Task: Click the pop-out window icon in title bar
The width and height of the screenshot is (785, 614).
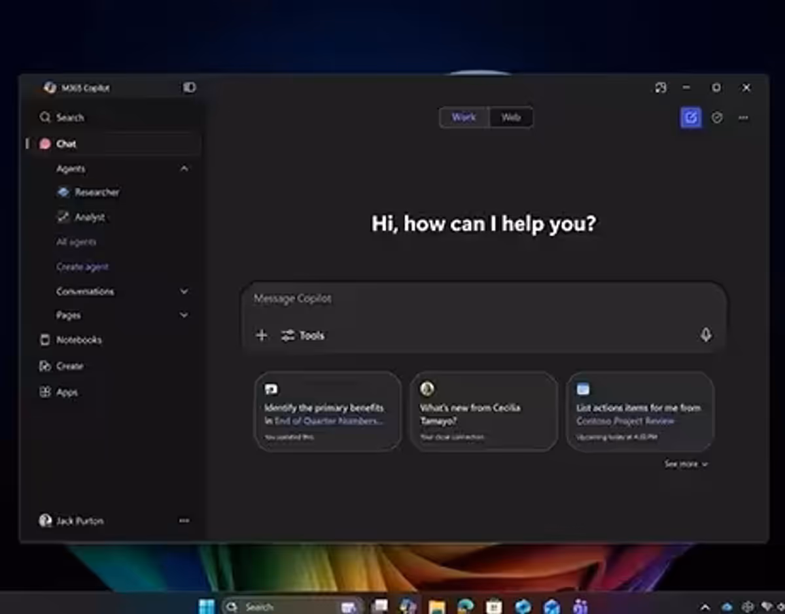Action: click(661, 88)
